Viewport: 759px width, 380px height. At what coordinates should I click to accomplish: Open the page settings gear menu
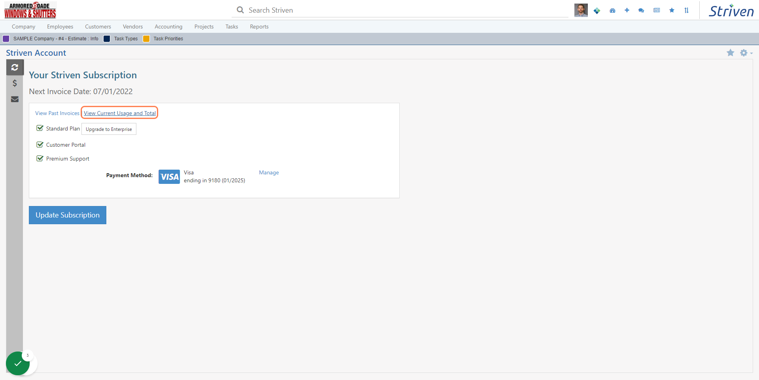click(x=746, y=53)
